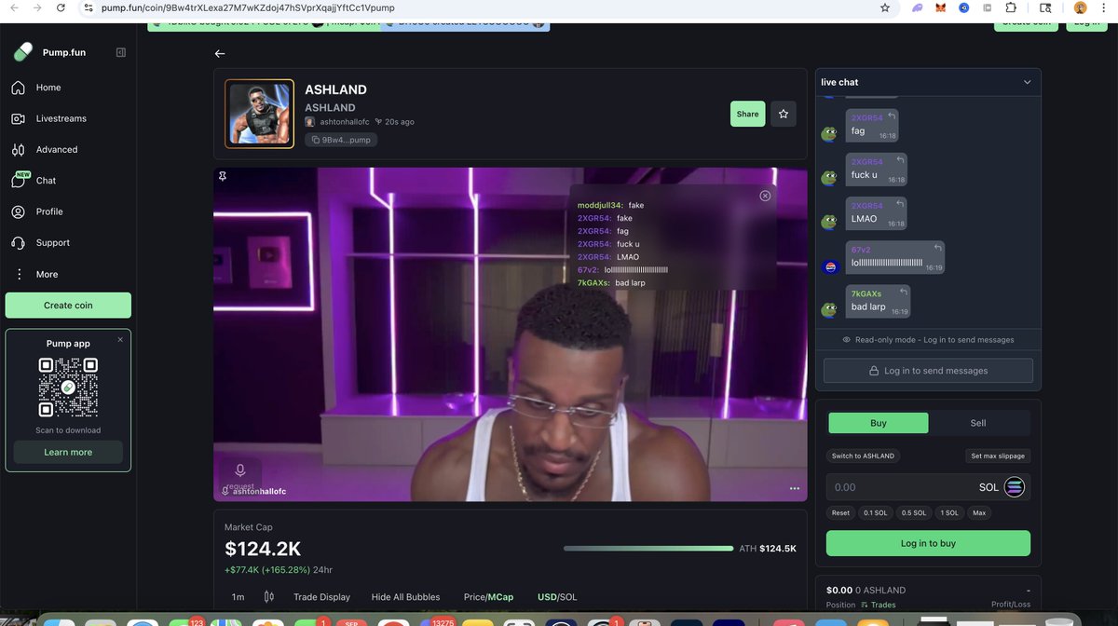1118x626 pixels.
Task: Collapse the sidebar with the panel icon
Action: 120,52
